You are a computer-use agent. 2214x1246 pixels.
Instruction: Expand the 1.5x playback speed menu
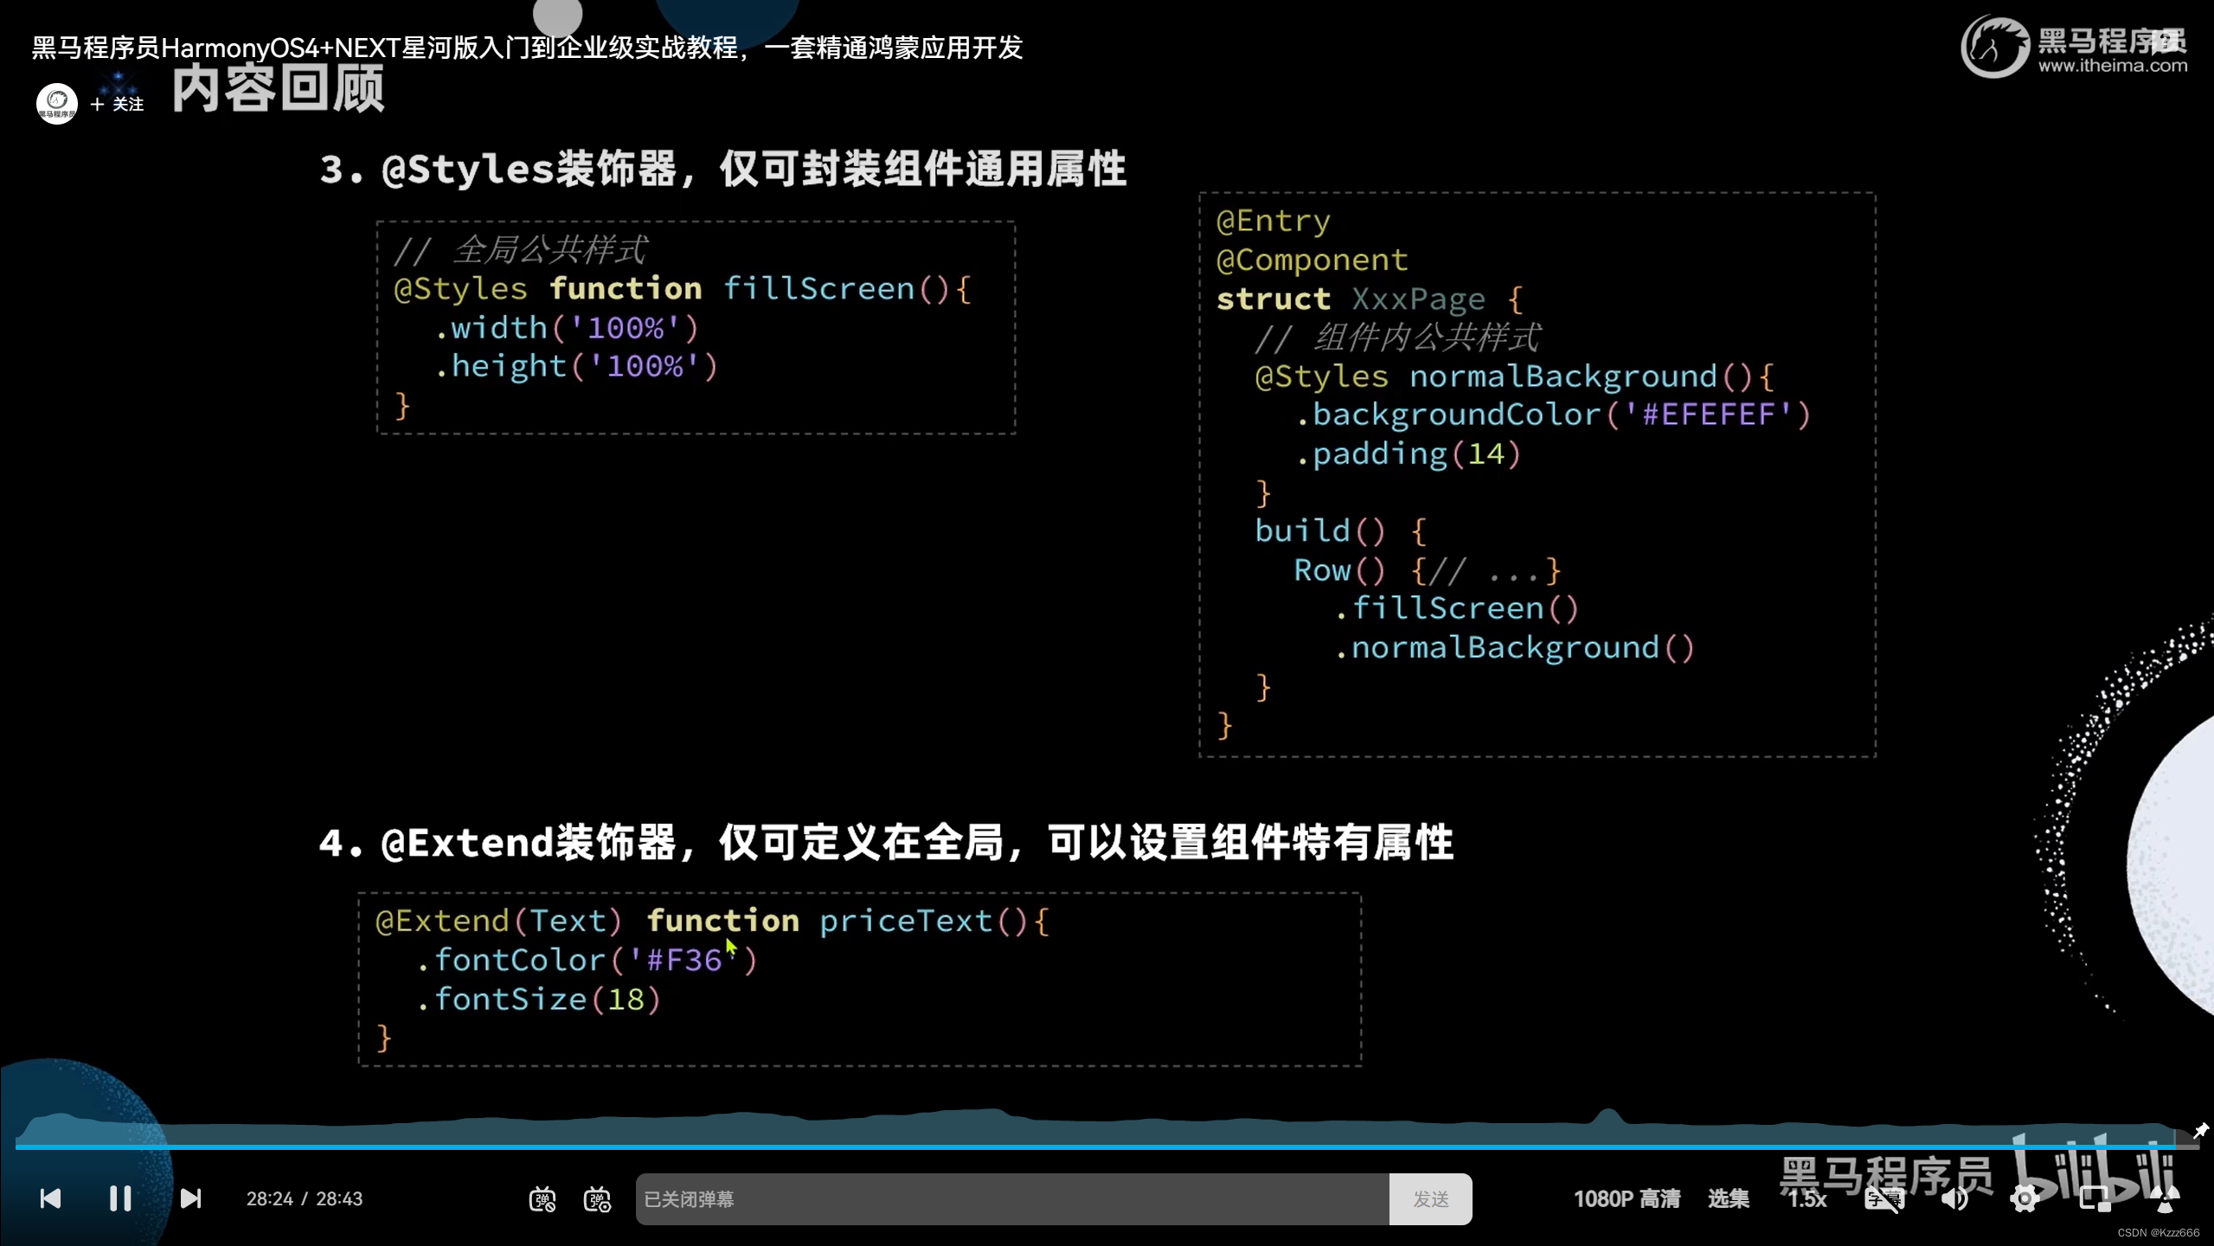point(1807,1198)
